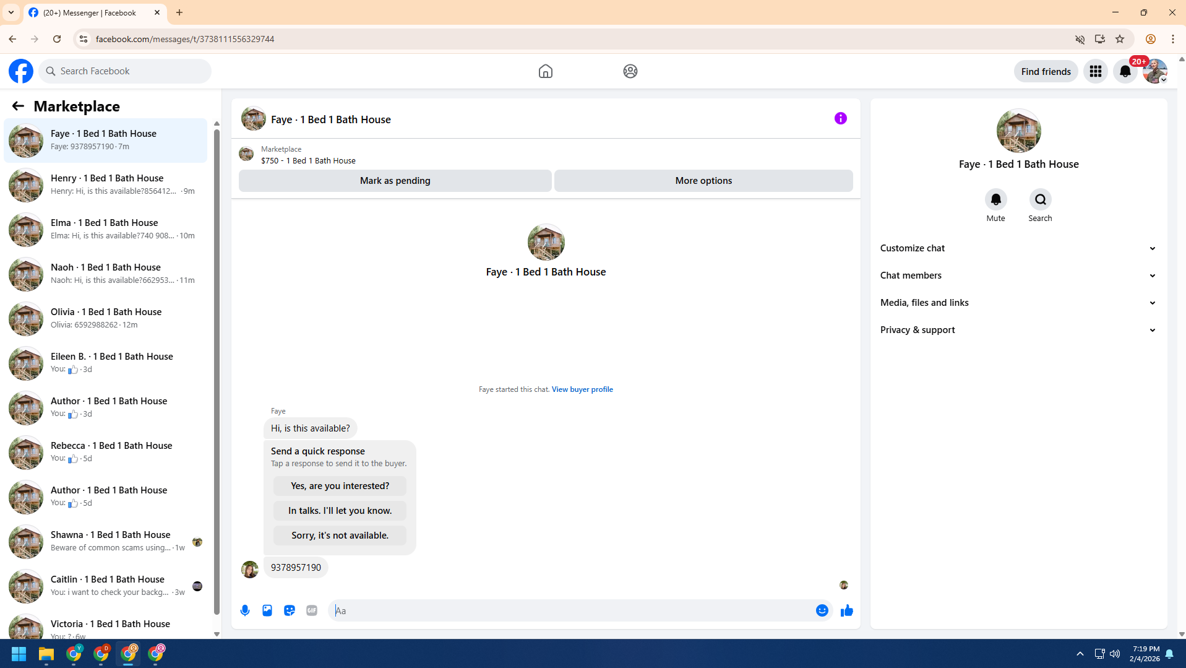Screen dimensions: 1186x668
Task: Open Windows Start menu
Action: [19, 654]
